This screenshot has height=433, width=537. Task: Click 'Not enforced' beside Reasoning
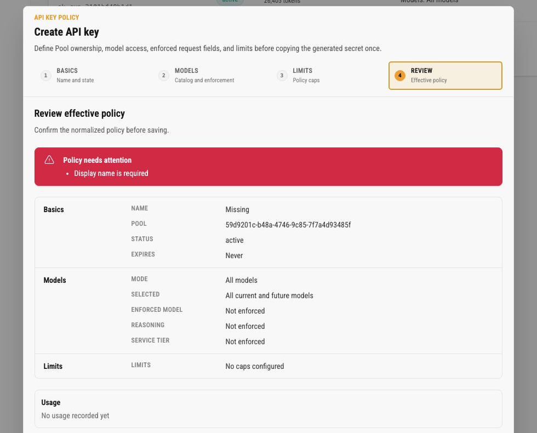point(245,327)
